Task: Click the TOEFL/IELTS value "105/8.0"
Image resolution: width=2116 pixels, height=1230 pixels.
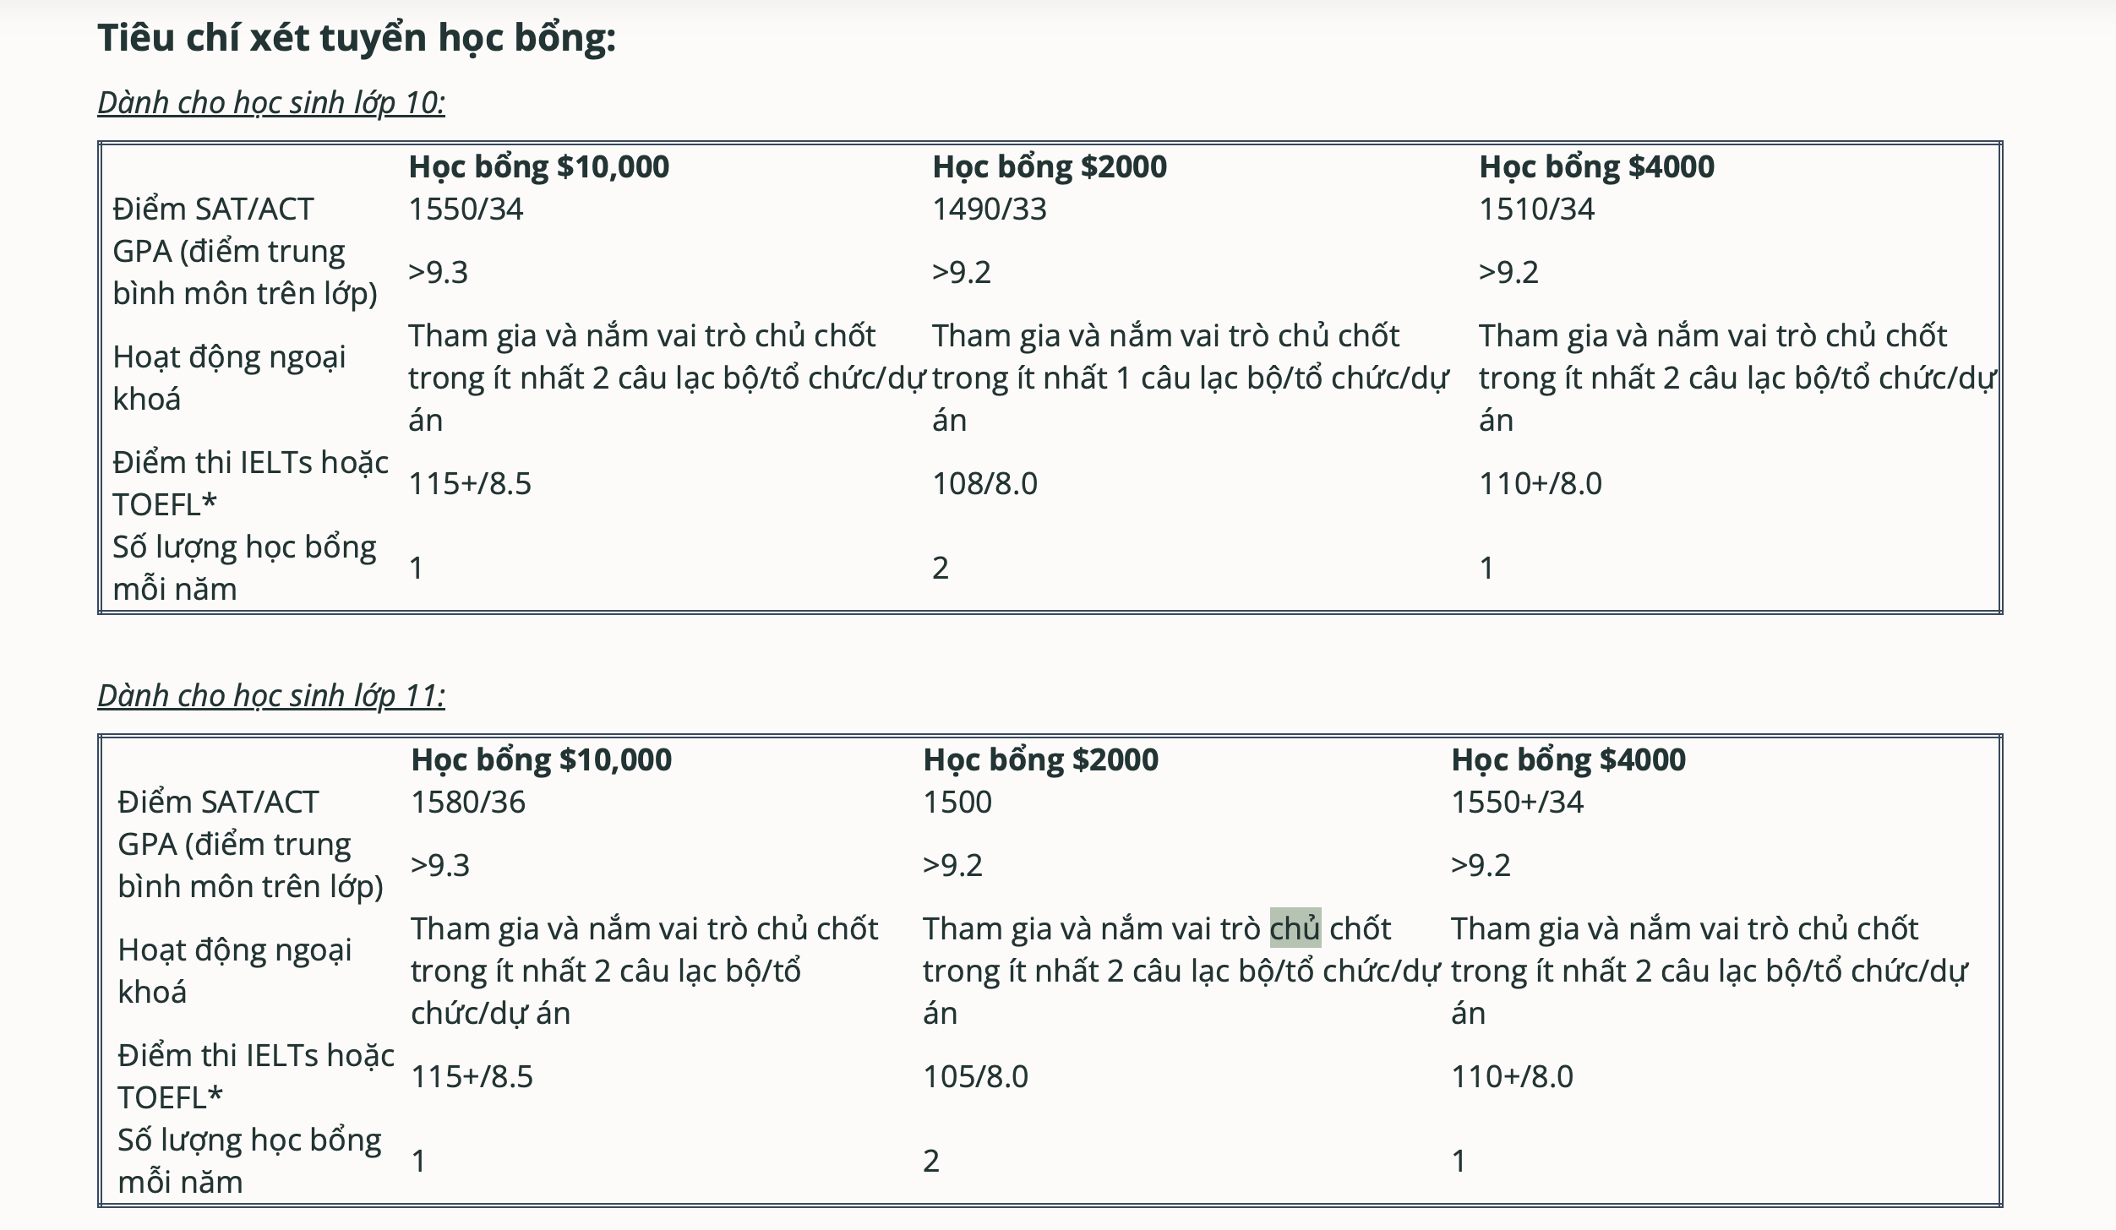Action: [x=974, y=1077]
